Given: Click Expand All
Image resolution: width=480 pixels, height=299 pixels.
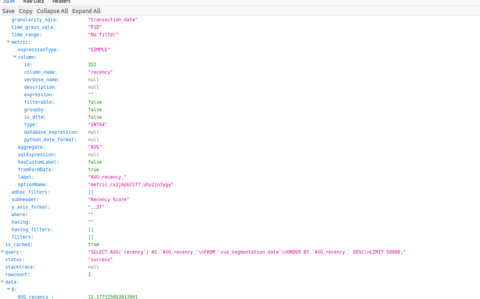Looking at the screenshot, I should 86,11.
